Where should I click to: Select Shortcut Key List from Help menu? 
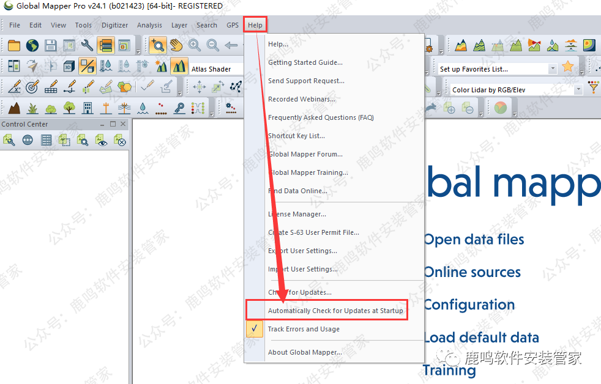click(296, 136)
